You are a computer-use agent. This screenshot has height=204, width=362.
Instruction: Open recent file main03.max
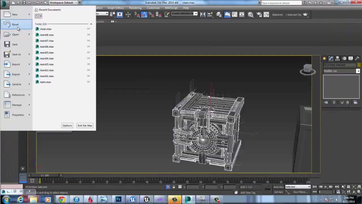(x=47, y=64)
